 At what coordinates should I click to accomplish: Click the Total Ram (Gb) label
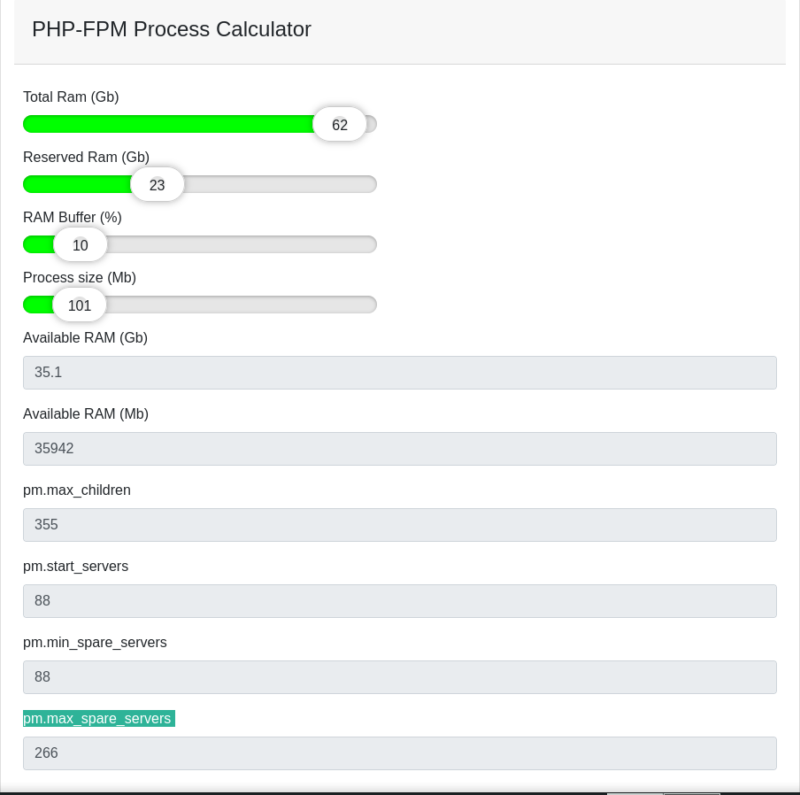click(71, 97)
